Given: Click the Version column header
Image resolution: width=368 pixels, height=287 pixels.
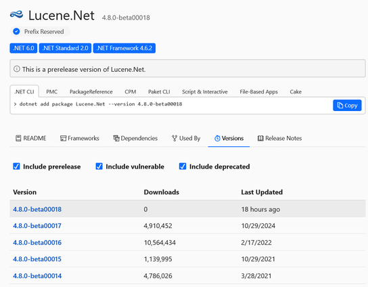Looking at the screenshot, I should (24, 192).
